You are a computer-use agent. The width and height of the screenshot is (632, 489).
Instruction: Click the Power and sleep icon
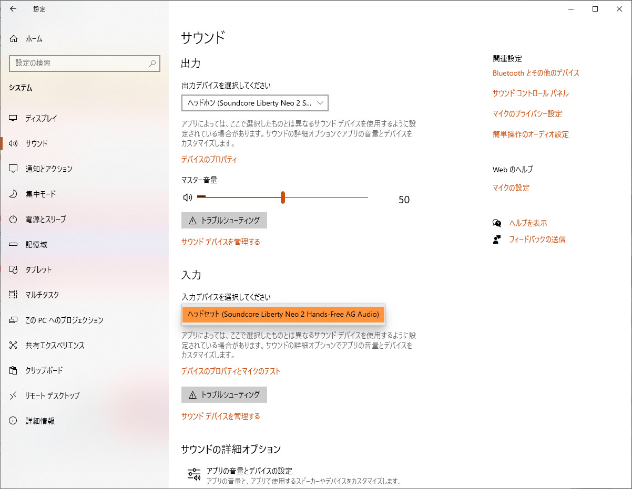(13, 219)
